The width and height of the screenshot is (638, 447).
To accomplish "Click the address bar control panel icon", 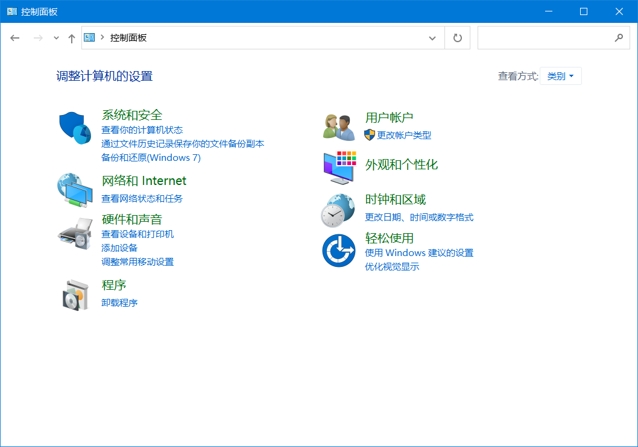I will 89,37.
